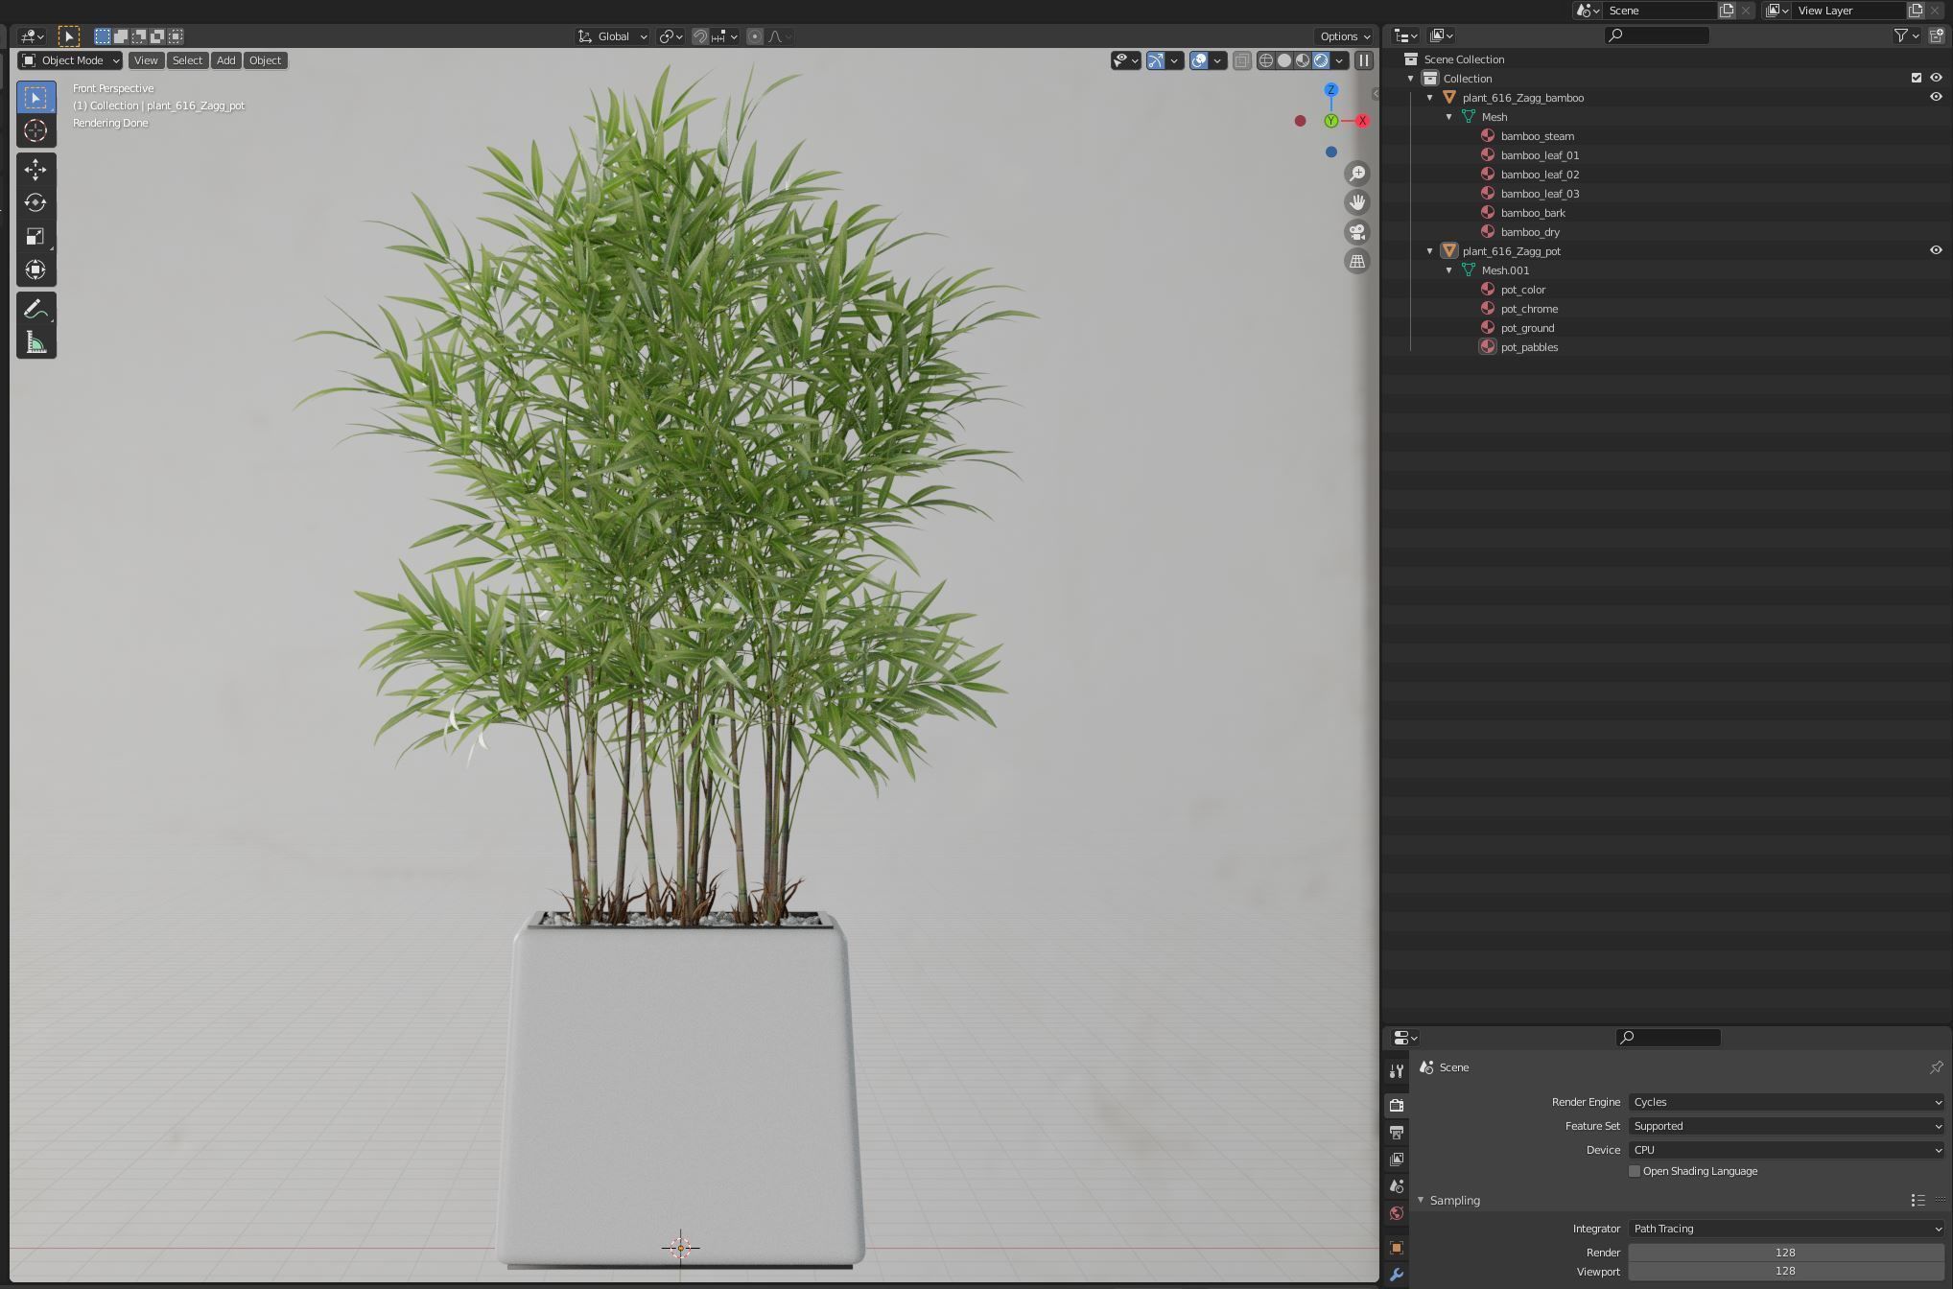This screenshot has width=1953, height=1289.
Task: Select the 3D Cursor tool
Action: [x=35, y=131]
